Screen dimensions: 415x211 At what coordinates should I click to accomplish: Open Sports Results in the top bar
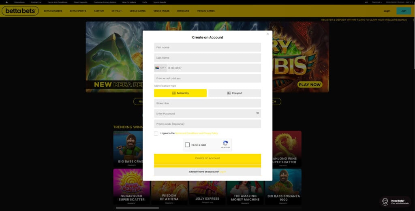[x=160, y=2]
